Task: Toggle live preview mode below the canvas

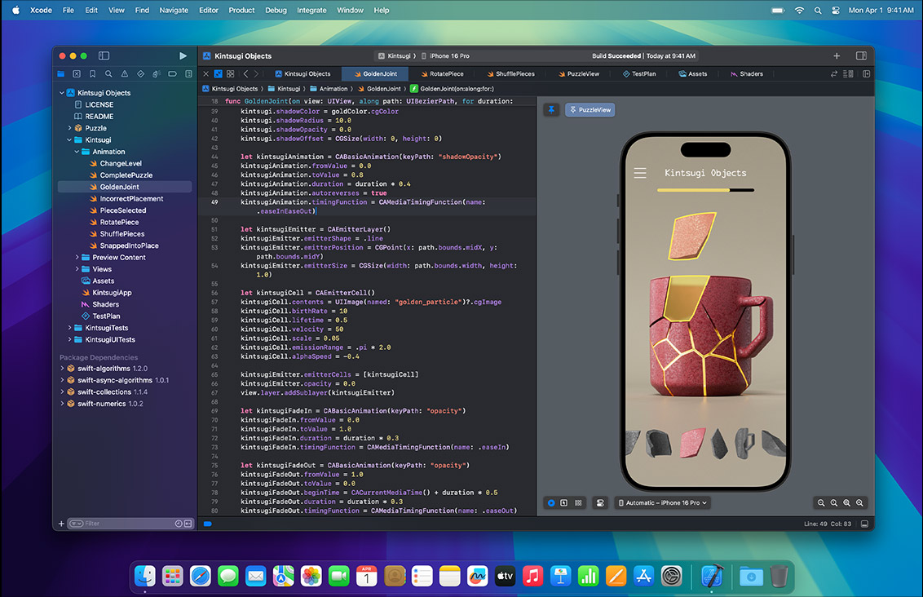Action: pos(551,503)
